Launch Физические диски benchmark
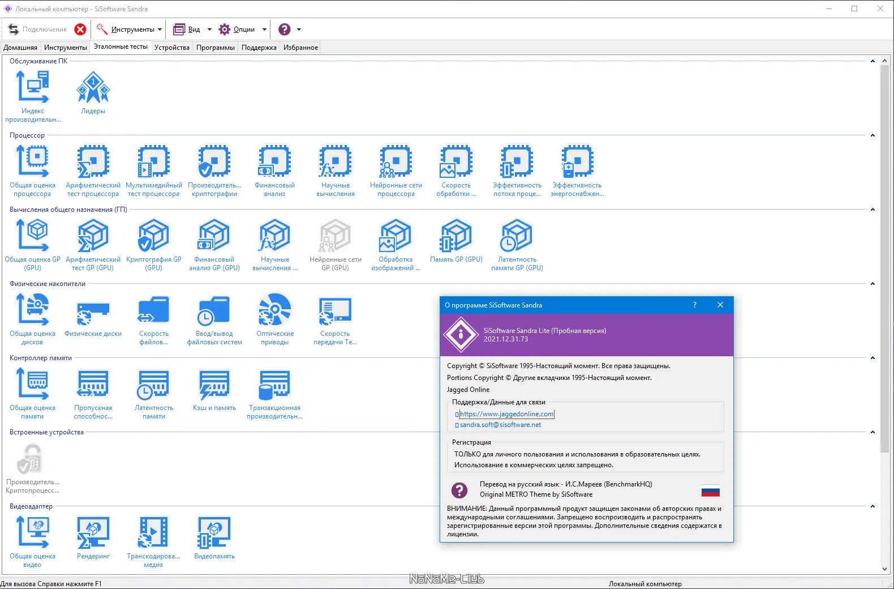 tap(93, 315)
